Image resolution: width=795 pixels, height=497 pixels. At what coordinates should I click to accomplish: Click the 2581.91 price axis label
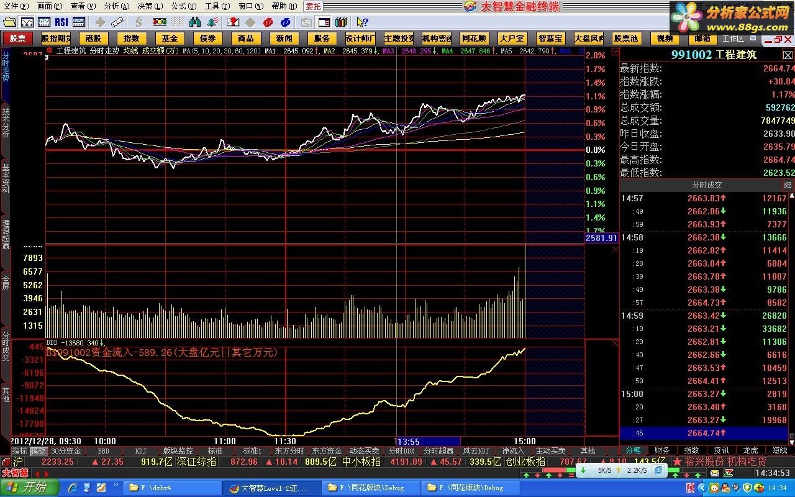pos(601,238)
